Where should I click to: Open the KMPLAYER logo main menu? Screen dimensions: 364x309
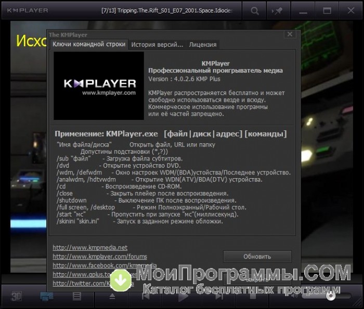[x=28, y=10]
